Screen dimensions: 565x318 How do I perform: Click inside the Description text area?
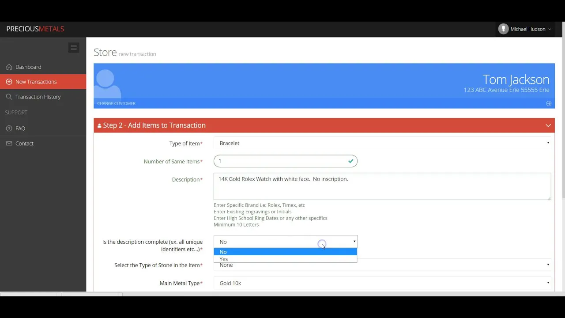point(382,186)
